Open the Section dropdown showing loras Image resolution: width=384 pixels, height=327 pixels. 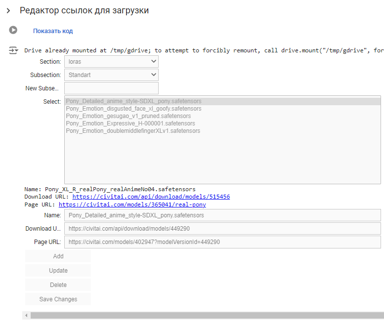[111, 61]
